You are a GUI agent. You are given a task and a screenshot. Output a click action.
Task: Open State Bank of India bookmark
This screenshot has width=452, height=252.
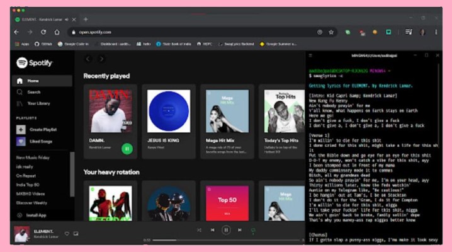point(174,44)
